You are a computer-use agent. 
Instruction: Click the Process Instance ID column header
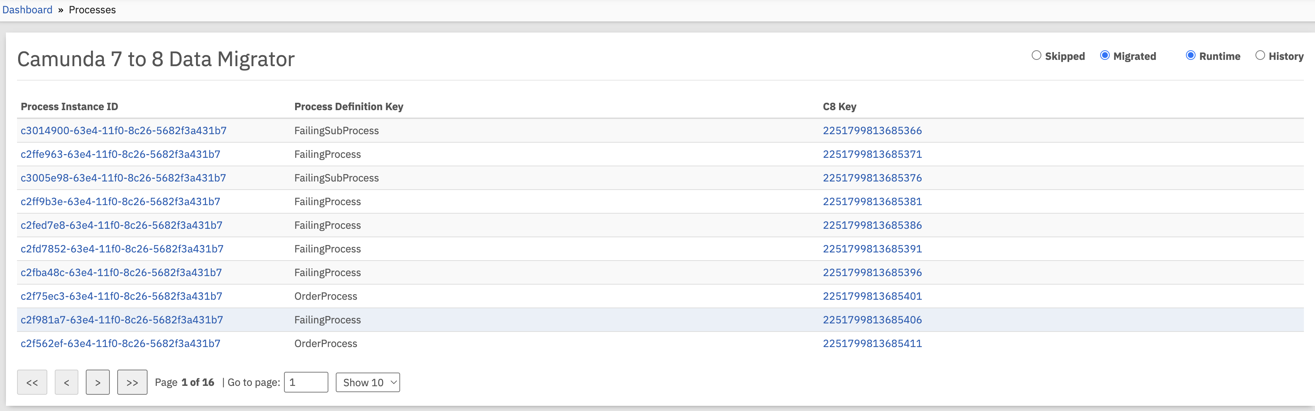pyautogui.click(x=70, y=106)
